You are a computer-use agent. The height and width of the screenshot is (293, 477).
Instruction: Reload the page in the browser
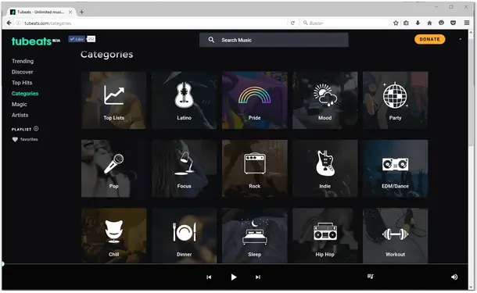click(x=292, y=23)
